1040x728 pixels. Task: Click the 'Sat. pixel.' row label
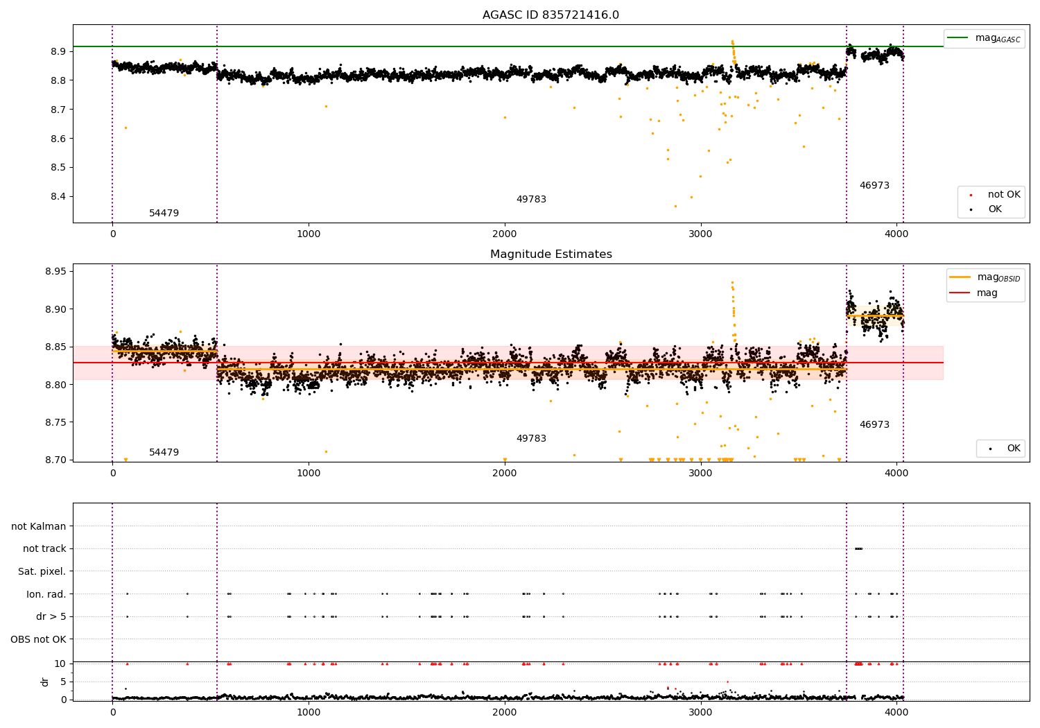[42, 571]
